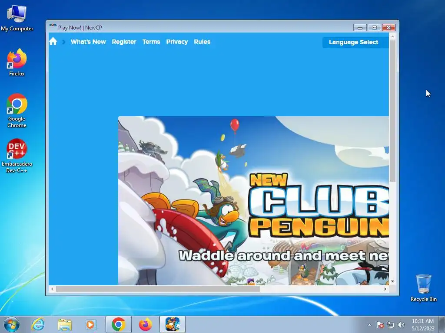Image resolution: width=445 pixels, height=333 pixels.
Task: Open the Windows Start menu orb
Action: [12, 324]
